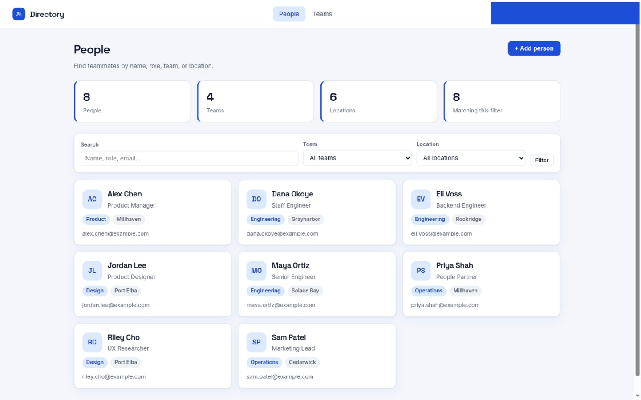Click the Add person button
Image resolution: width=641 pixels, height=400 pixels.
[534, 48]
